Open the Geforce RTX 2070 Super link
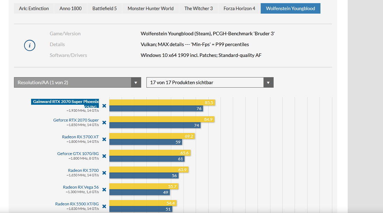Viewport: 383px width, 213px height. [x=76, y=120]
